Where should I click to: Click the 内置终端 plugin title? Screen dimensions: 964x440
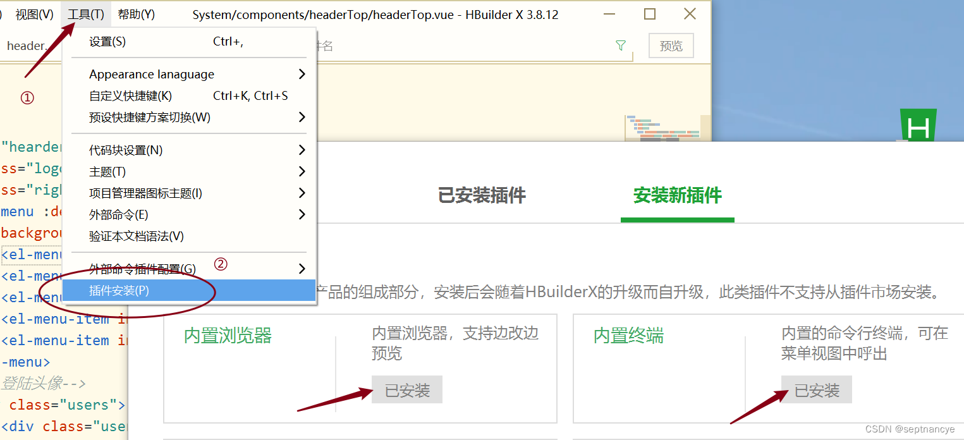point(628,335)
